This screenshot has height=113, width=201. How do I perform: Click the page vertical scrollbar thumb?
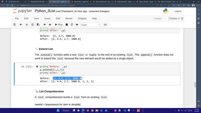click(195, 85)
